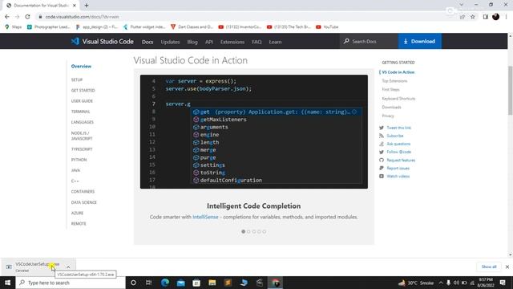Expand the CONTAINERS sidebar section
513x289 pixels.
coord(83,191)
